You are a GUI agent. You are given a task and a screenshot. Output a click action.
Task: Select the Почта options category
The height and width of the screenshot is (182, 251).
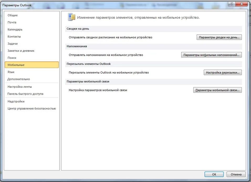(32, 22)
